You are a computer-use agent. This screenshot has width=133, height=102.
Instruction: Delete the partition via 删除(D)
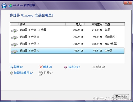[x=47, y=67]
